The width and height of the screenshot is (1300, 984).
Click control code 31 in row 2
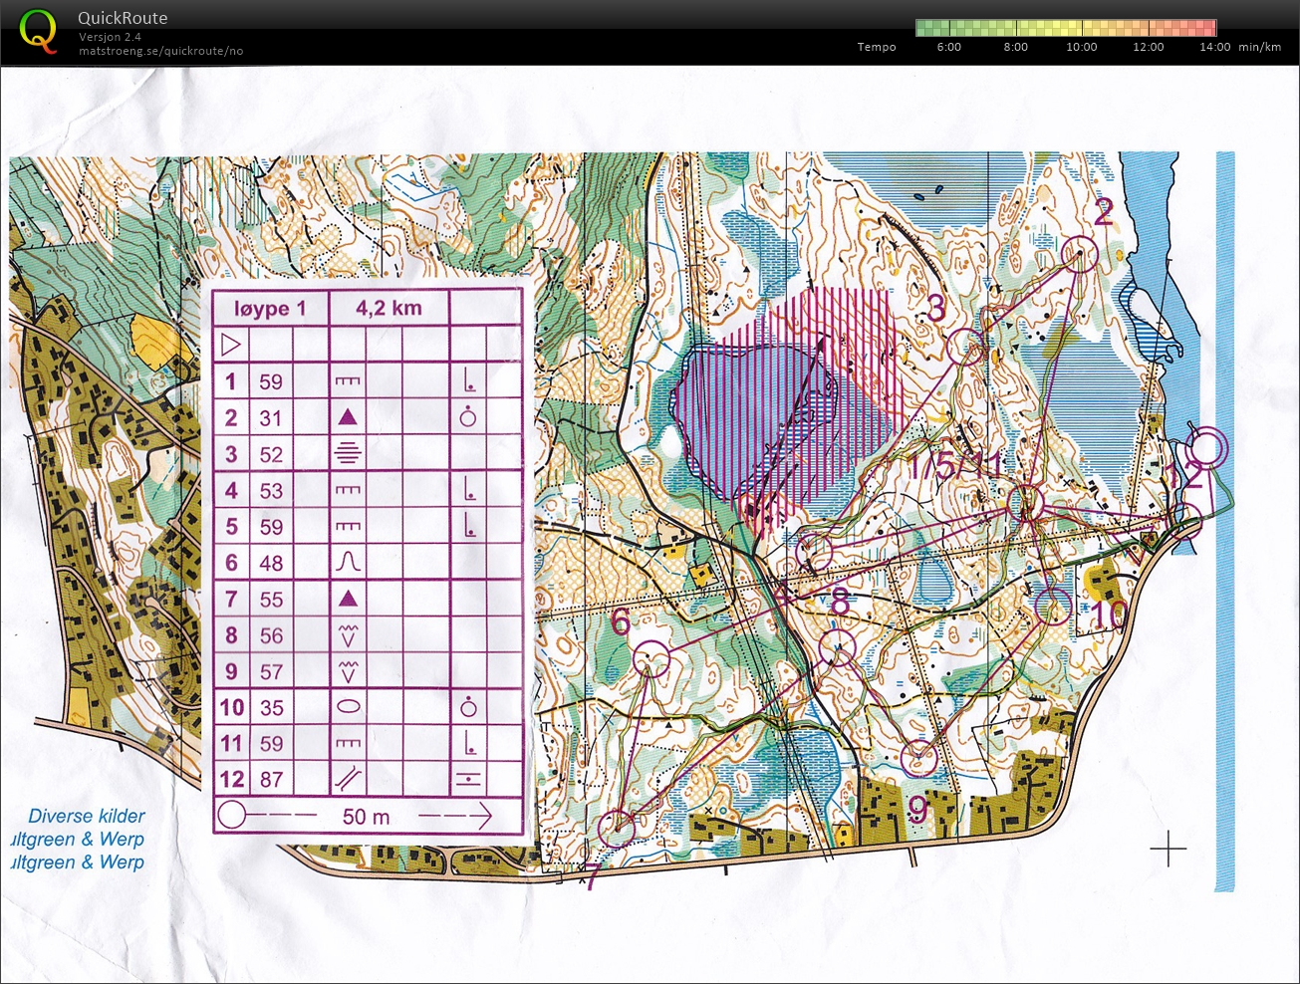pyautogui.click(x=271, y=418)
